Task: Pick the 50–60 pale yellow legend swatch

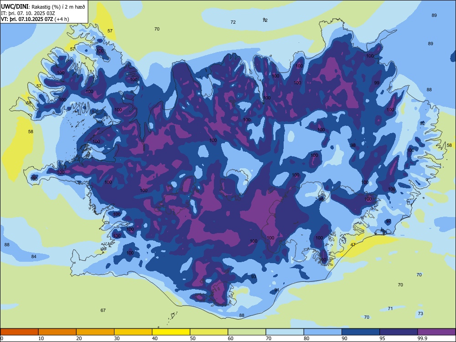Action: click(209, 332)
